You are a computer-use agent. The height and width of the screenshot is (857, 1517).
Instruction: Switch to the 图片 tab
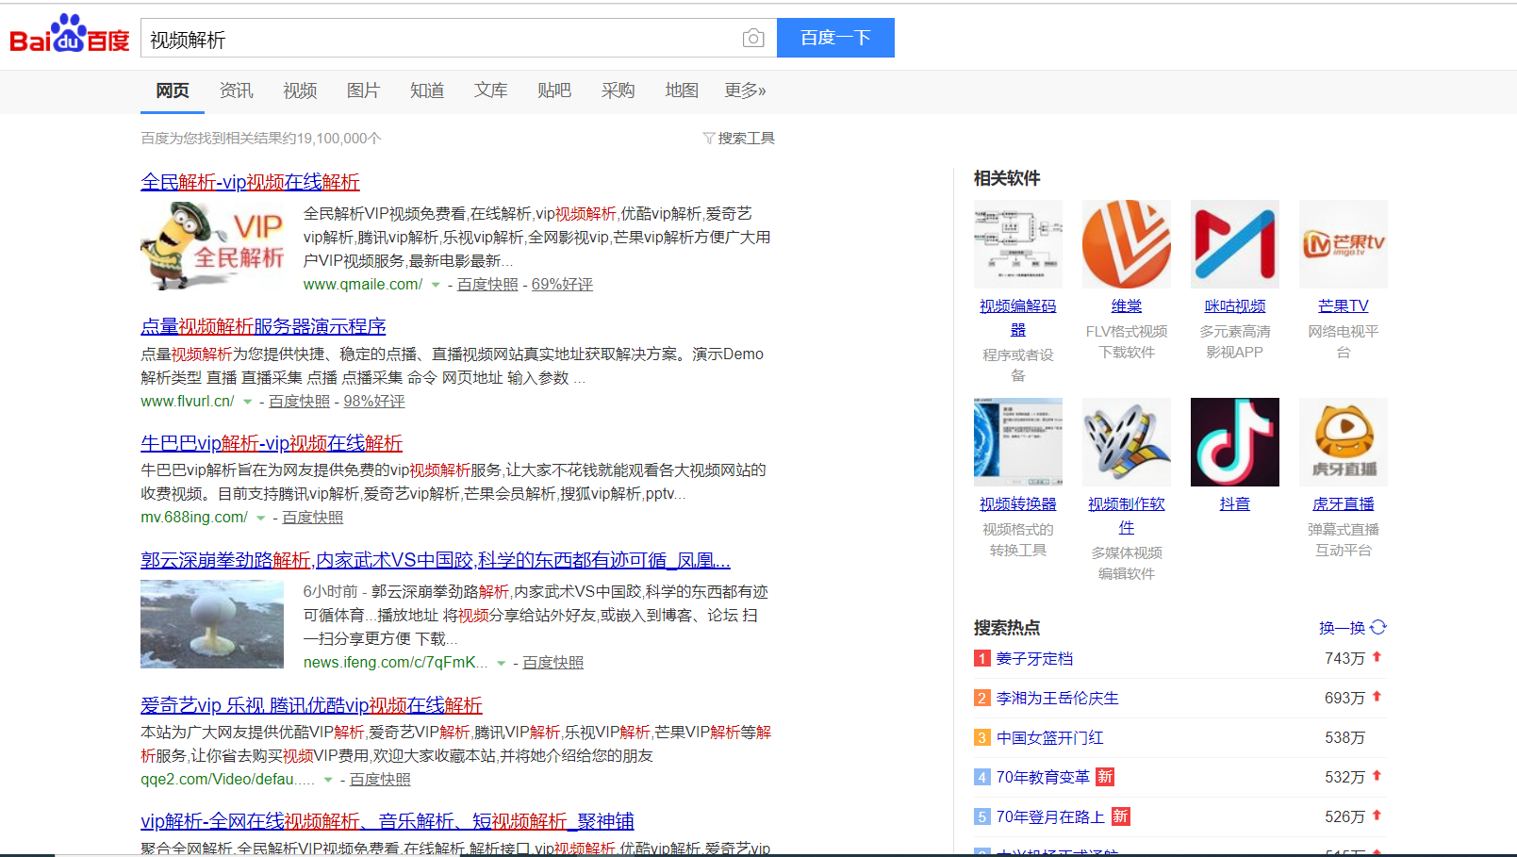363,91
